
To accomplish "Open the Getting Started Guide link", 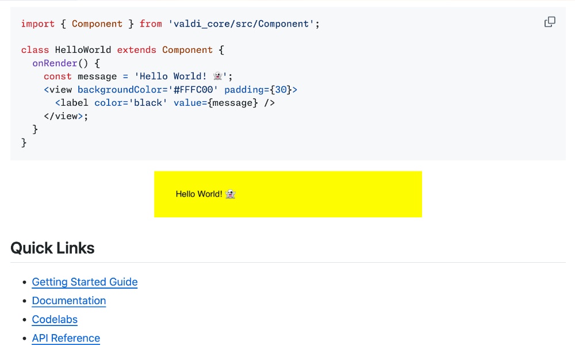I will (85, 282).
